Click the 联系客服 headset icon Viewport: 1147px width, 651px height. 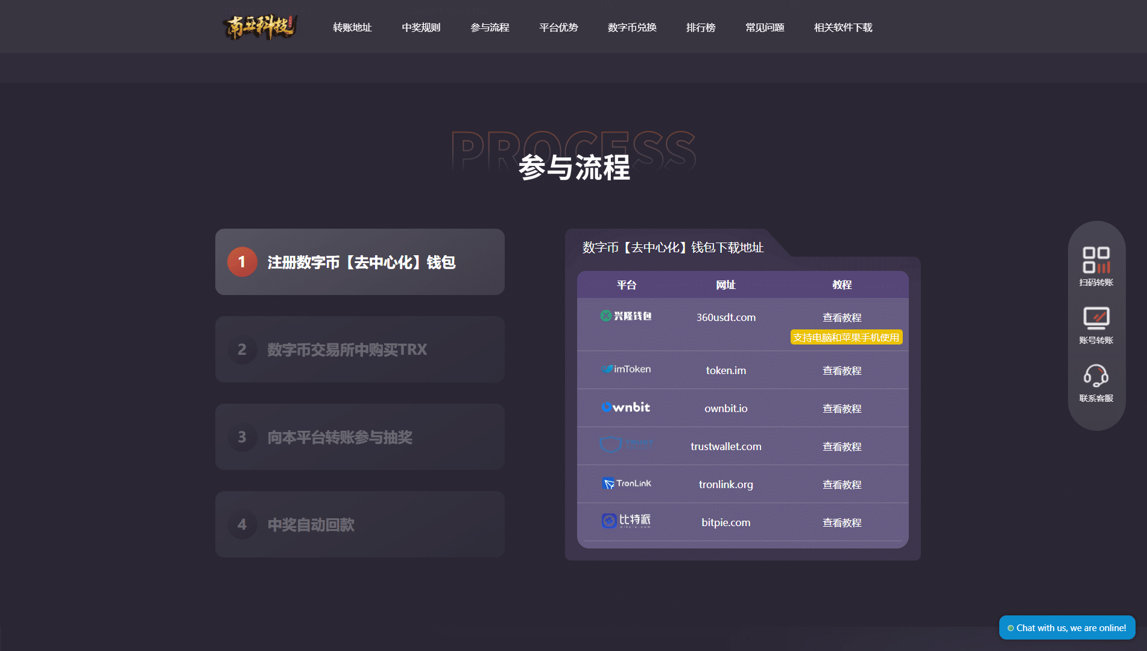pyautogui.click(x=1096, y=375)
